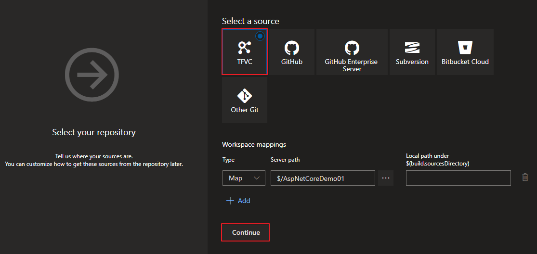Click the GitHub label under icon
This screenshot has height=254, width=537.
click(292, 62)
